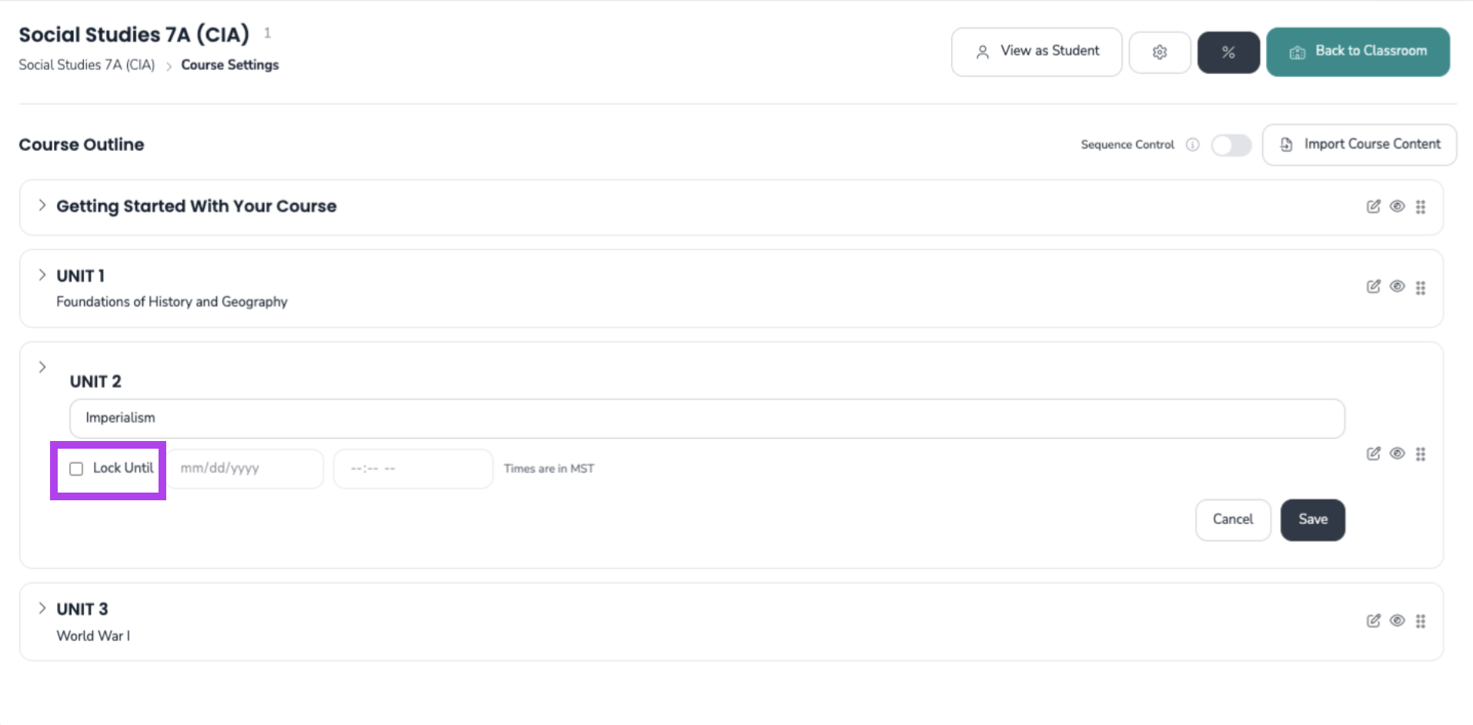Edit Getting Started With Your Course section
This screenshot has height=725, width=1473.
coord(1373,206)
